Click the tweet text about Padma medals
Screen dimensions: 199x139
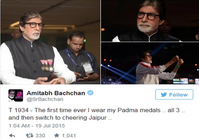pyautogui.click(x=96, y=114)
